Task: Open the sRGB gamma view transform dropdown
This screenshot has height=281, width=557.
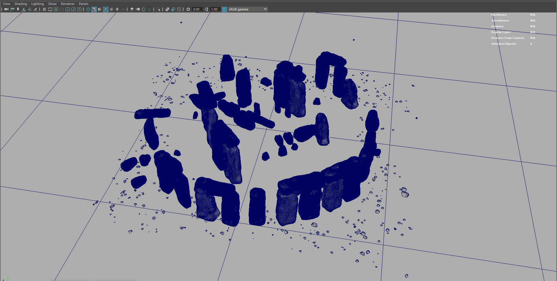Action: 248,9
